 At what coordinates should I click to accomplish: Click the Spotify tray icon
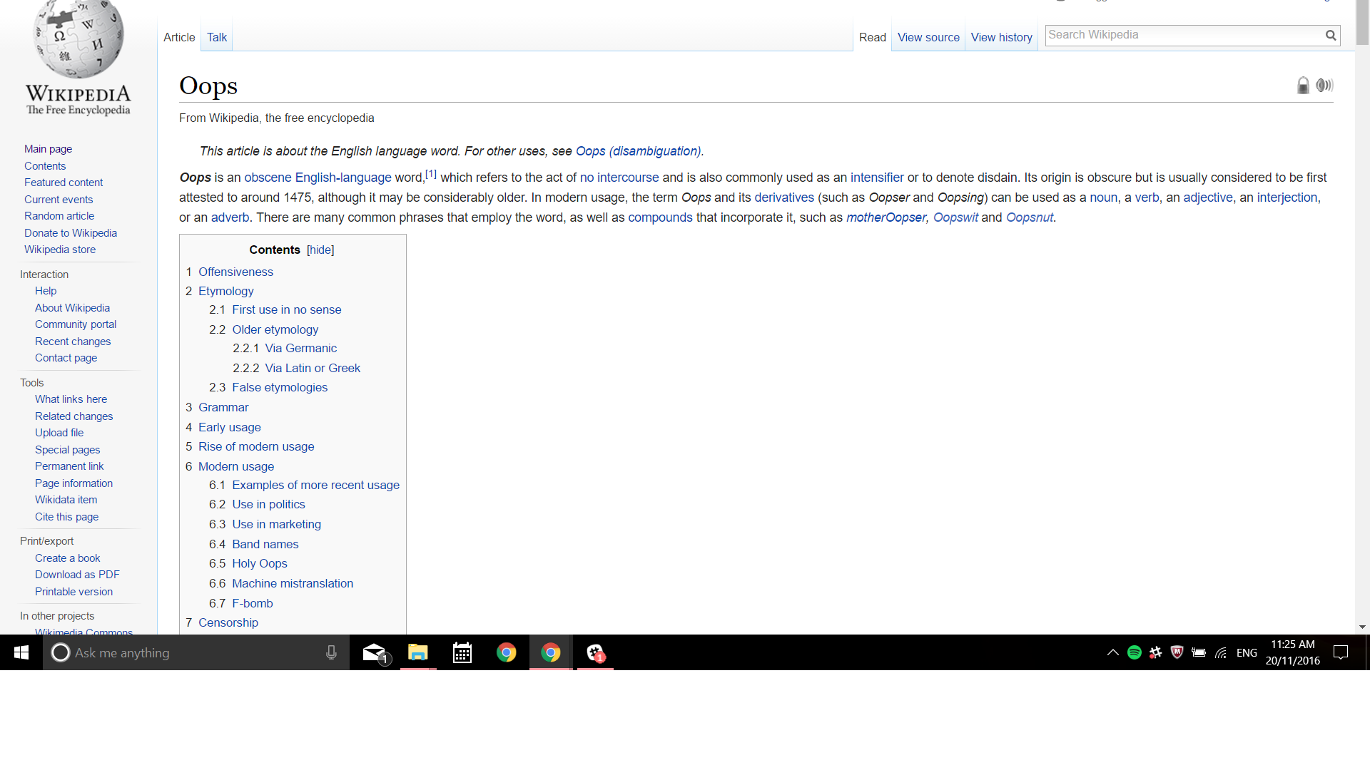[1134, 652]
